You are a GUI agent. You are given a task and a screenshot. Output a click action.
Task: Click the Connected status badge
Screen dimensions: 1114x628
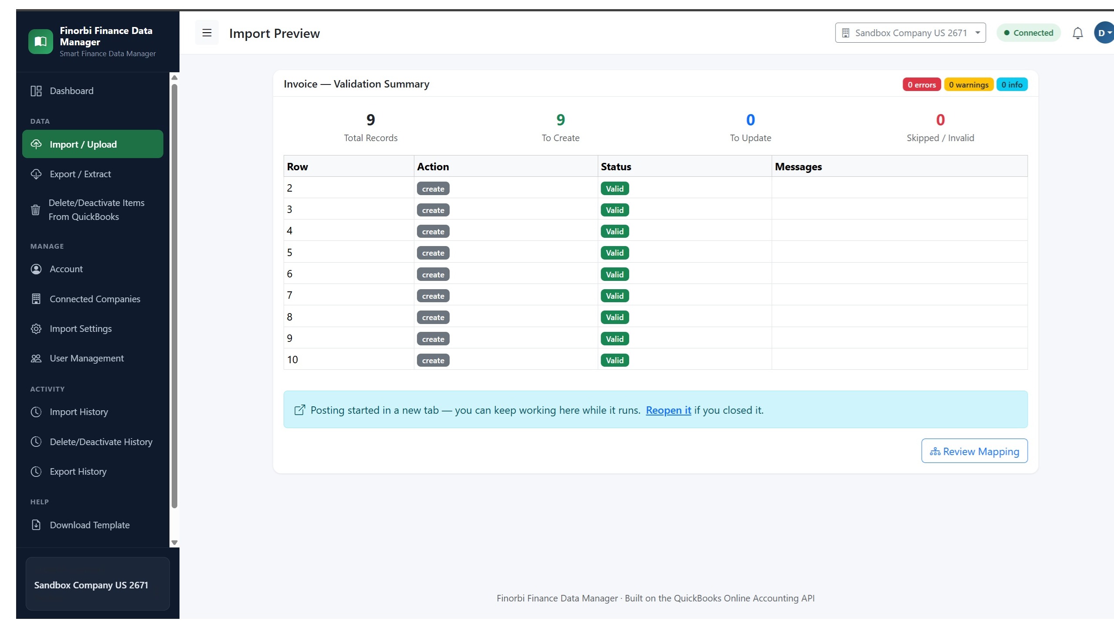[1028, 33]
